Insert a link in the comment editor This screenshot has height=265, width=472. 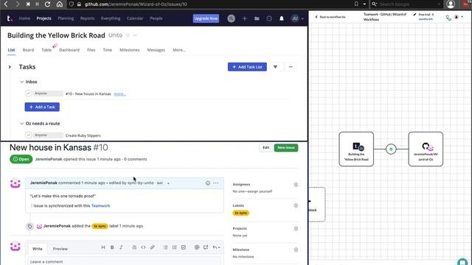tap(153, 247)
